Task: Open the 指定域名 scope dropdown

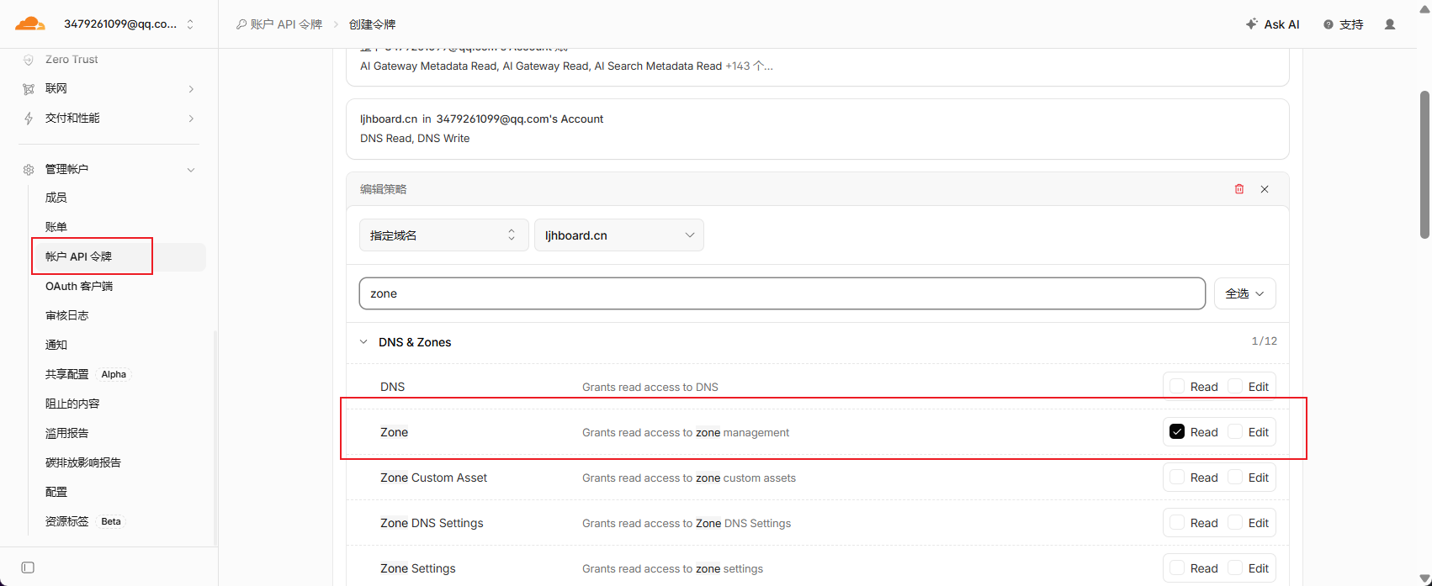Action: click(444, 235)
